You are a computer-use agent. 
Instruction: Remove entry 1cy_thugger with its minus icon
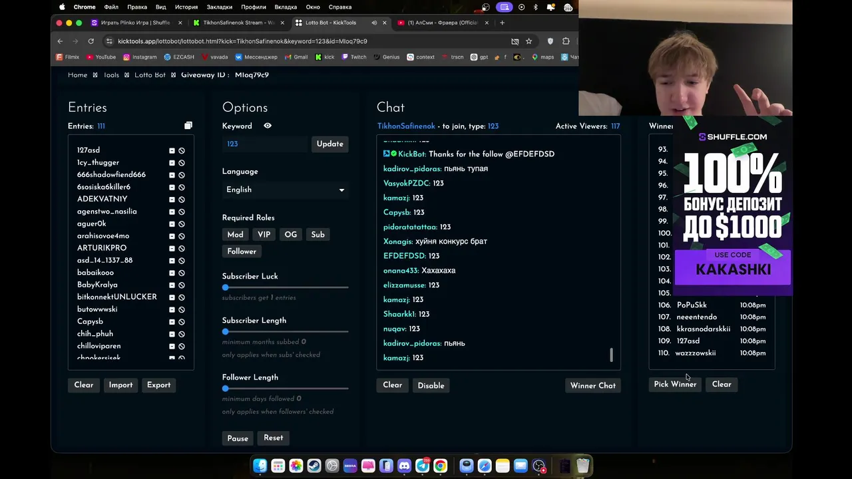pyautogui.click(x=172, y=162)
